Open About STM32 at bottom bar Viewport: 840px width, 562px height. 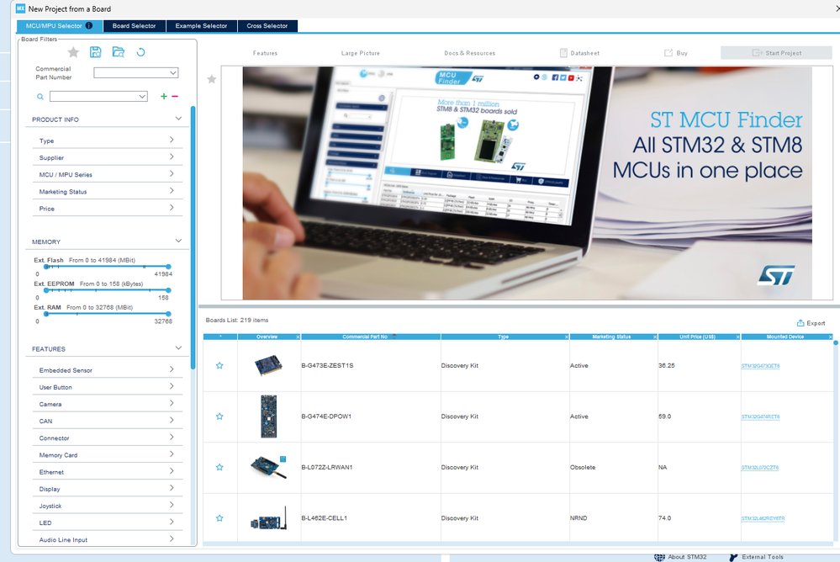pos(680,557)
